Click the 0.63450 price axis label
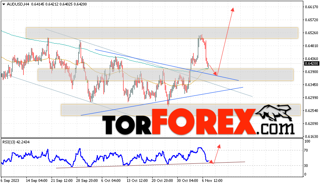The width and height of the screenshot is (321, 185). click(312, 84)
